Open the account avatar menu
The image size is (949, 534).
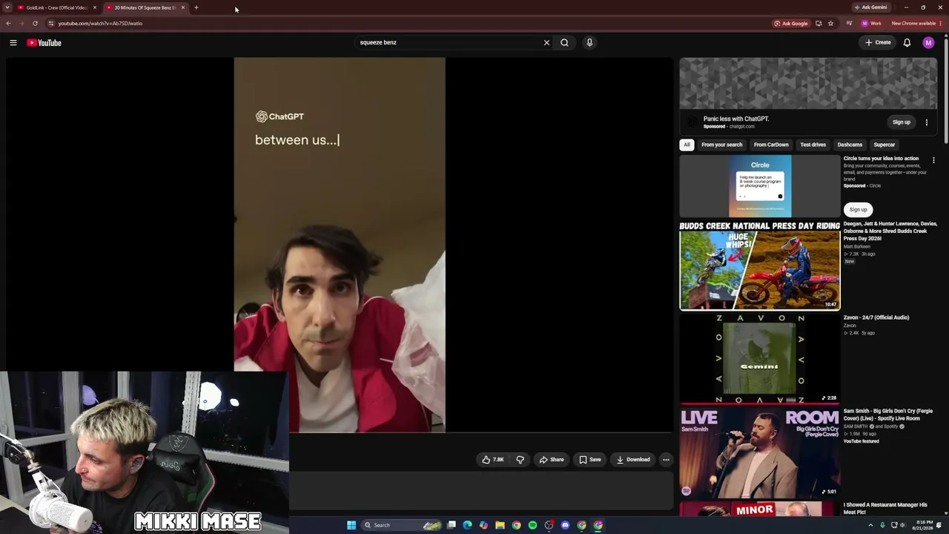coord(928,43)
